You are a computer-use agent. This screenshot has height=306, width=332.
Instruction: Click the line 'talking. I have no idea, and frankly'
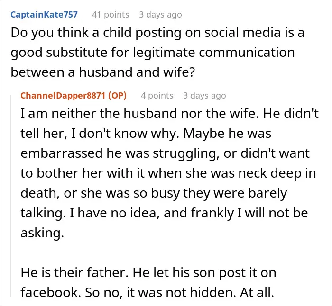[164, 213]
